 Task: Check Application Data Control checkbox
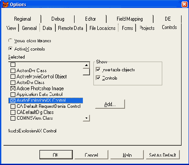click(x=13, y=95)
